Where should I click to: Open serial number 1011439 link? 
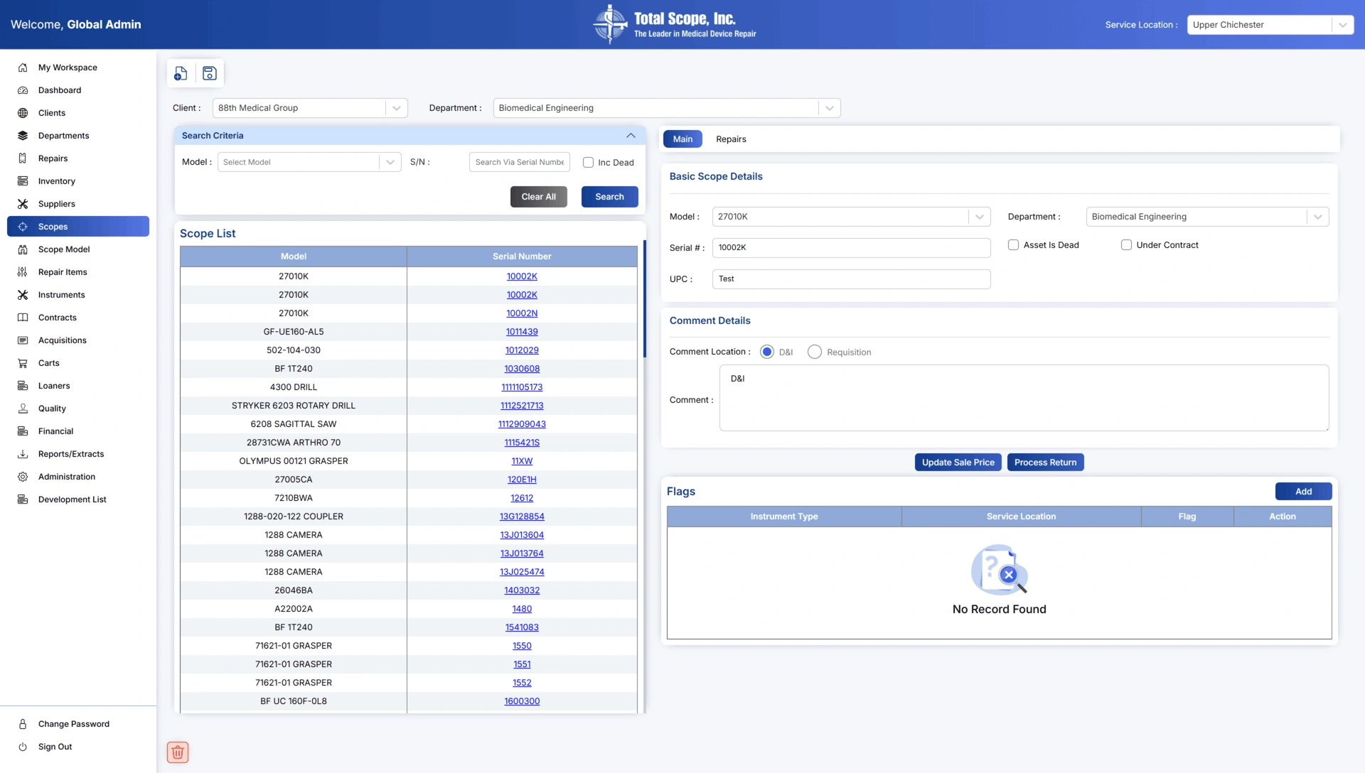tap(522, 332)
